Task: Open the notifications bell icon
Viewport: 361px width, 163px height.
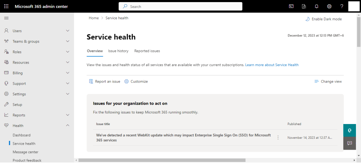Action: tap(317, 6)
